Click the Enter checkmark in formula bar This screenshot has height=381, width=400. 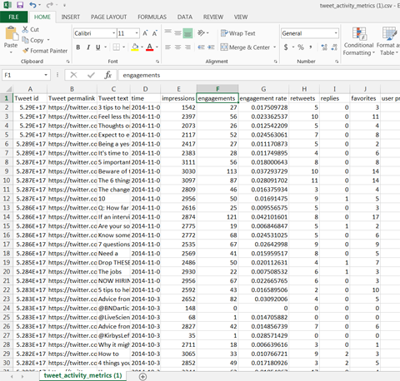coord(91,75)
